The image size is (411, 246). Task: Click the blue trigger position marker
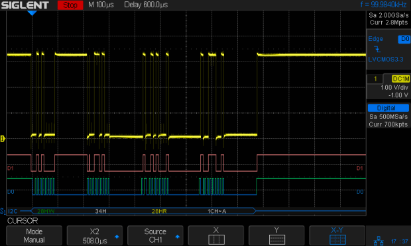(x=32, y=13)
